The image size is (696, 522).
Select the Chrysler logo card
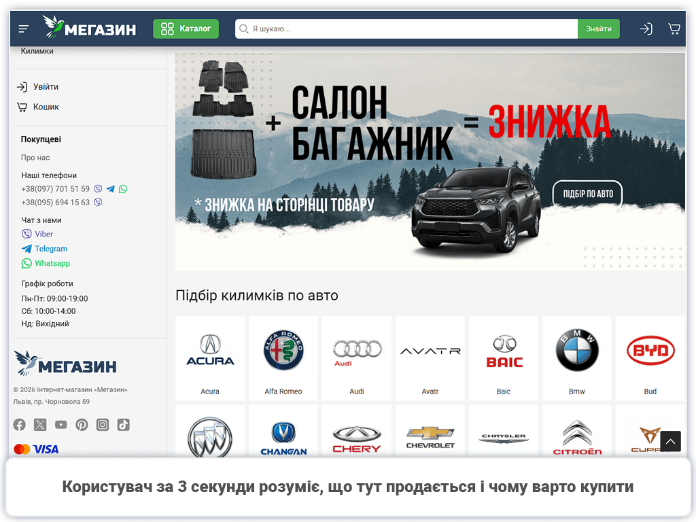coord(504,431)
